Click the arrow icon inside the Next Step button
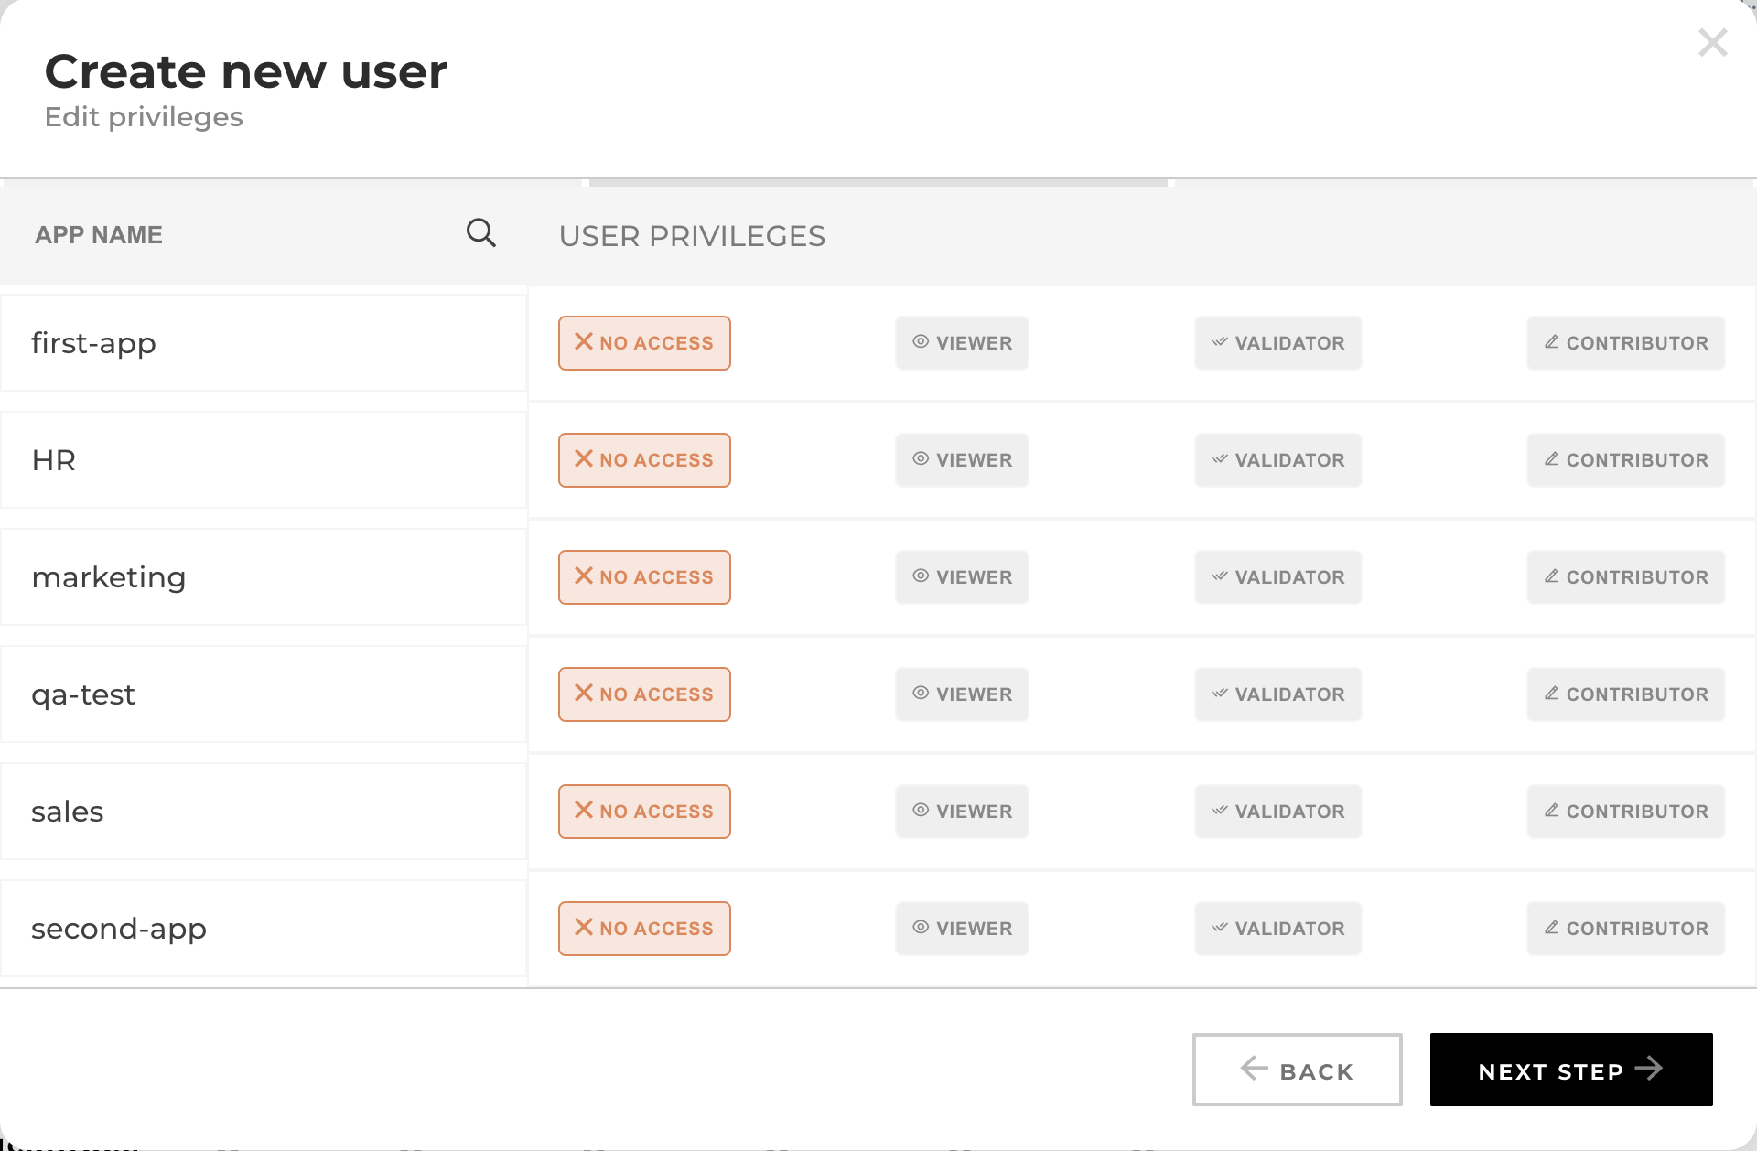The image size is (1757, 1151). pos(1650,1068)
